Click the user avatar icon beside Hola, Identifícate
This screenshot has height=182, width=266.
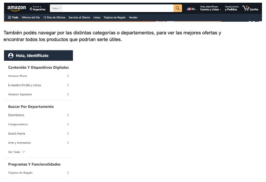click(x=11, y=55)
